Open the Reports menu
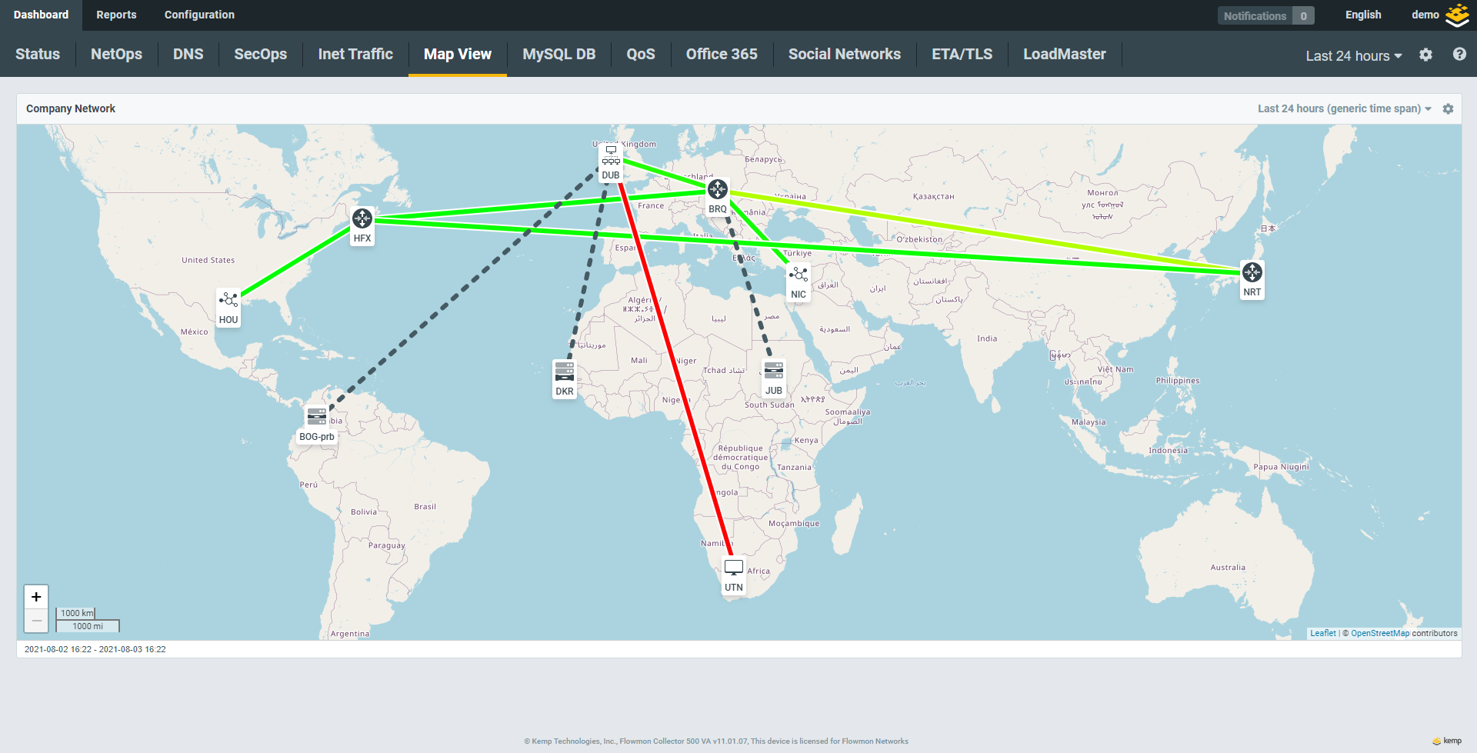Viewport: 1477px width, 753px height. click(x=116, y=15)
